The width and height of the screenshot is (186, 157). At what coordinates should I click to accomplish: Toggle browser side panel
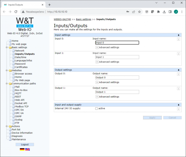(x=170, y=12)
